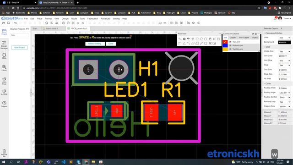Open the EELib sidebar panel
This screenshot has width=293, height=165.
[4, 56]
